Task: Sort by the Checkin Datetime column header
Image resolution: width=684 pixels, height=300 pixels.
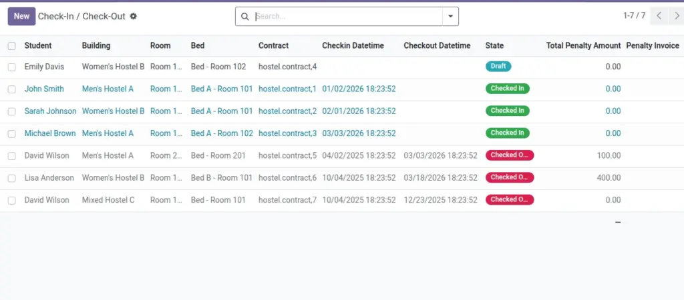Action: [x=353, y=45]
